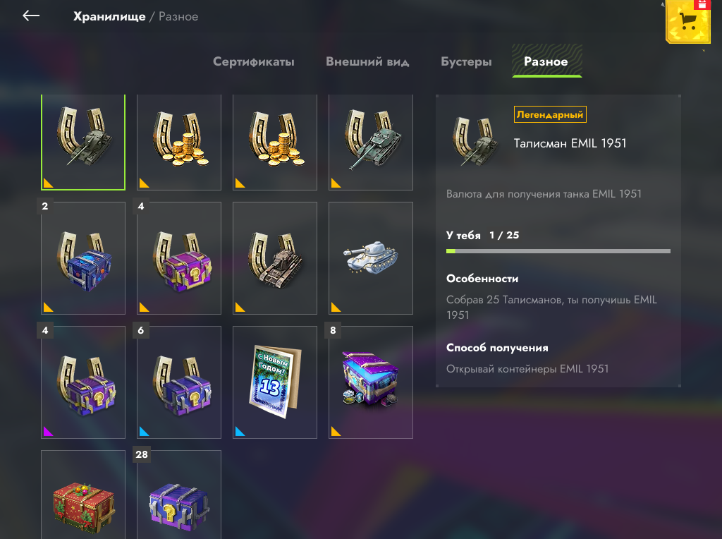Select the purple mystery container with count 28
Screen dimensions: 722x539
click(179, 495)
